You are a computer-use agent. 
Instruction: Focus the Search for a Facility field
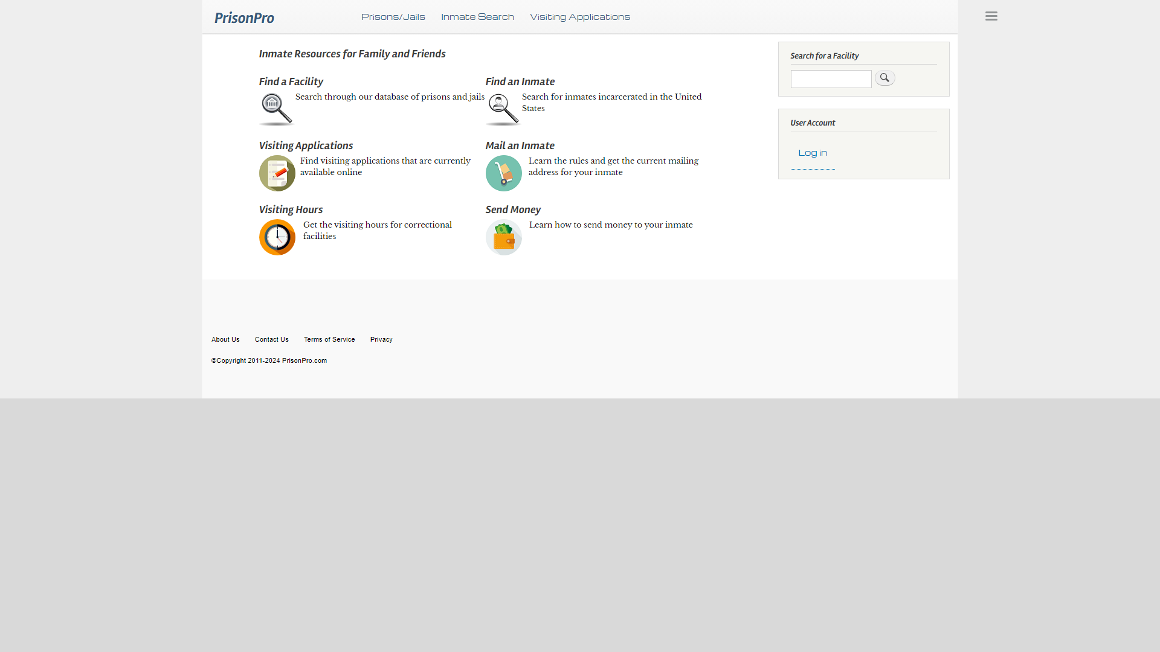tap(831, 79)
